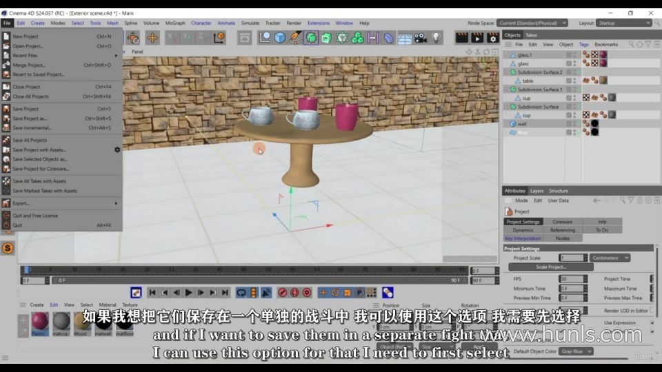Switch to the Dynamics tab
The image size is (662, 372).
(523, 230)
